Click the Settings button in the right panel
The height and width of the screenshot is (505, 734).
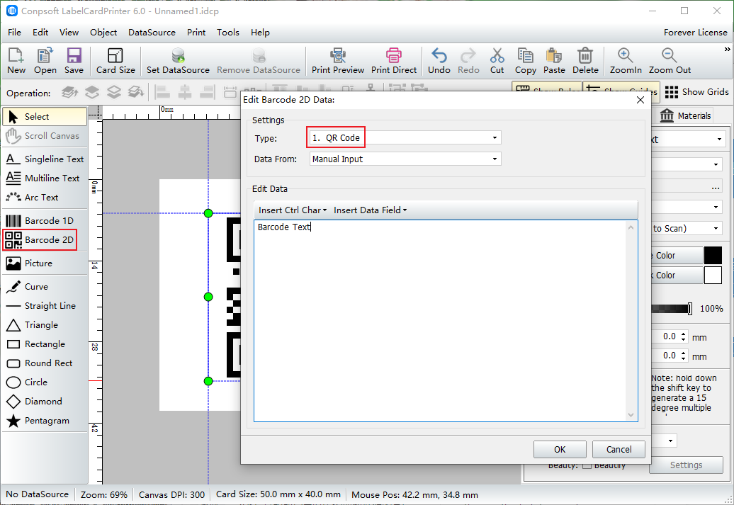(x=686, y=465)
